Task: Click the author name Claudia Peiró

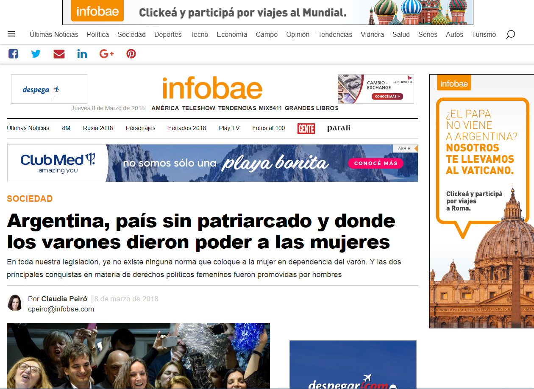Action: point(64,299)
